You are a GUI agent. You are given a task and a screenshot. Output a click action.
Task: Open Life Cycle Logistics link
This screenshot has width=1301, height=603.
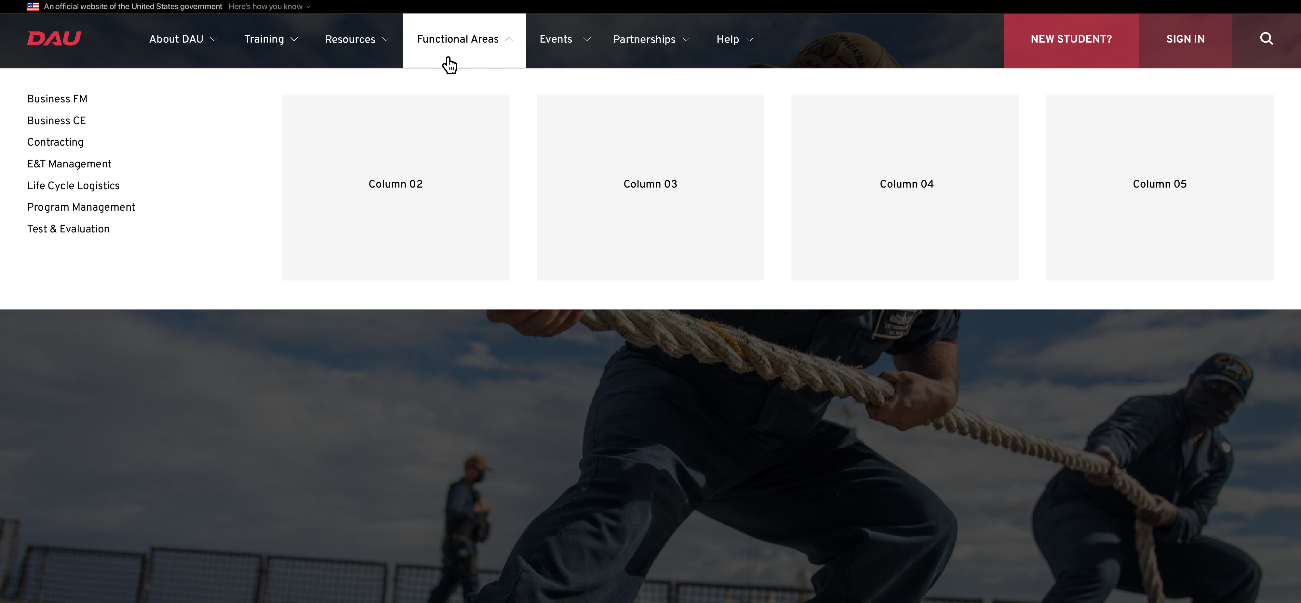(73, 186)
